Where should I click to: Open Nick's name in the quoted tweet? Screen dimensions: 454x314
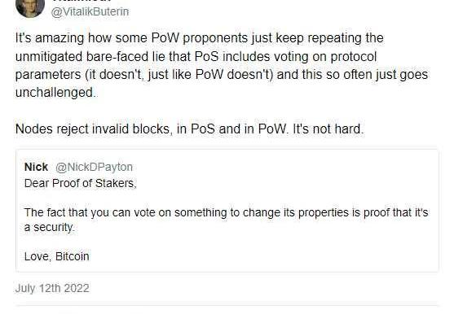pos(36,168)
